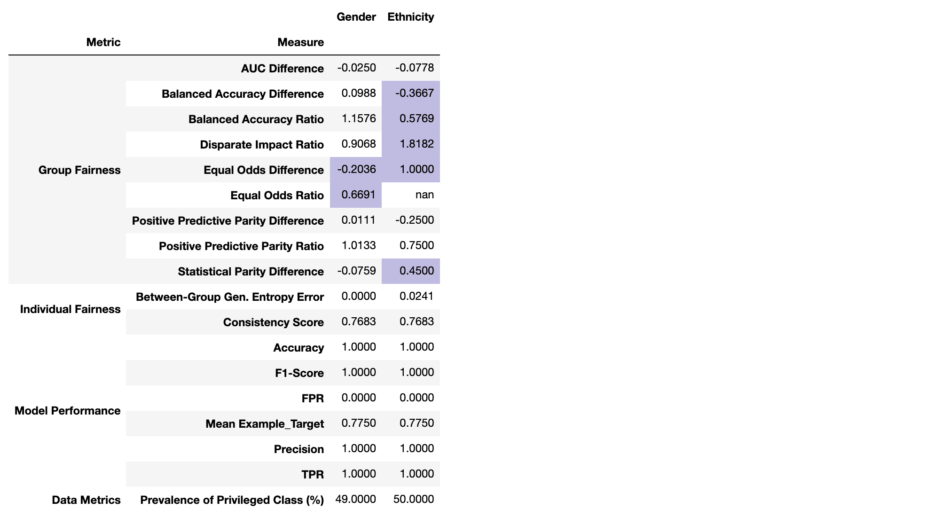Click the Gender prevalence value 49.0000

355,499
